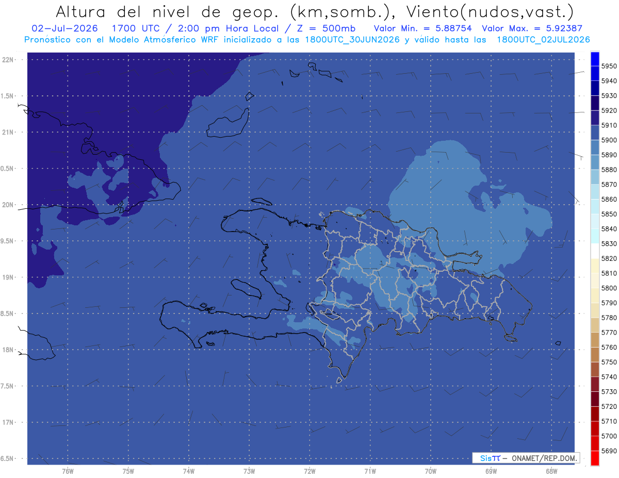Click the latitude label "22N"
The height and width of the screenshot is (478, 619).
tap(8, 59)
